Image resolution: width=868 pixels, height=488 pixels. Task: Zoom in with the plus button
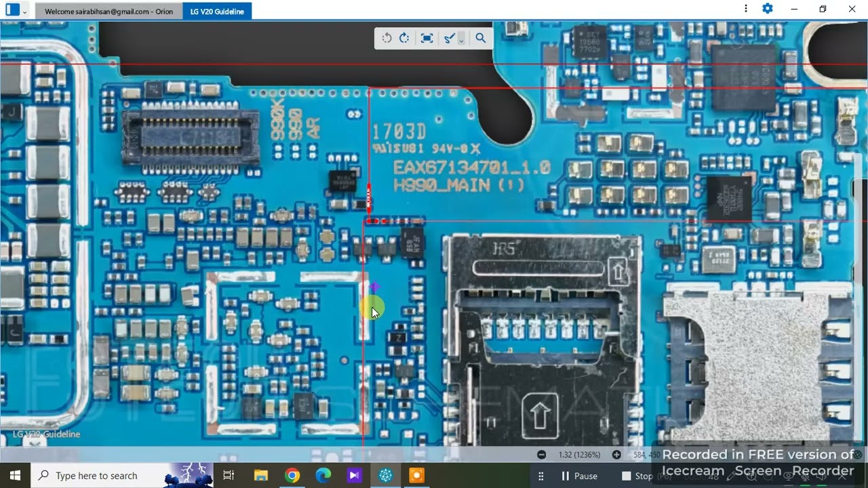[x=616, y=455]
